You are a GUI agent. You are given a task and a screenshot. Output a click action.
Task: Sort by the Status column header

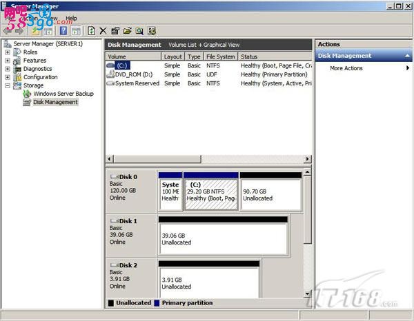[275, 56]
